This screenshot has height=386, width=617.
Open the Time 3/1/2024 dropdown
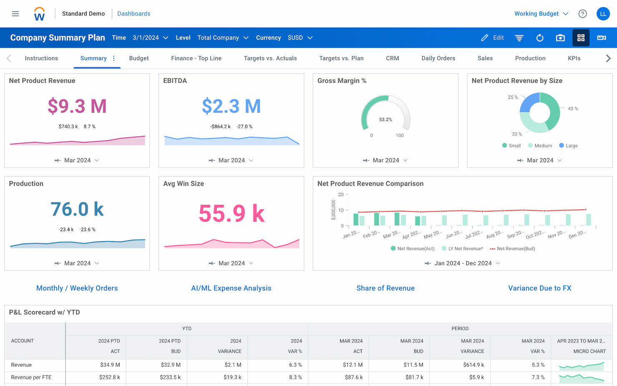pyautogui.click(x=150, y=38)
